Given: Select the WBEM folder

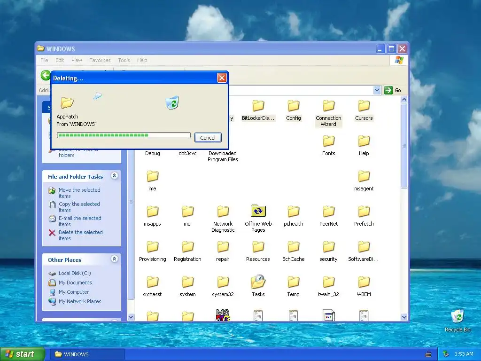Looking at the screenshot, I should pyautogui.click(x=364, y=287).
